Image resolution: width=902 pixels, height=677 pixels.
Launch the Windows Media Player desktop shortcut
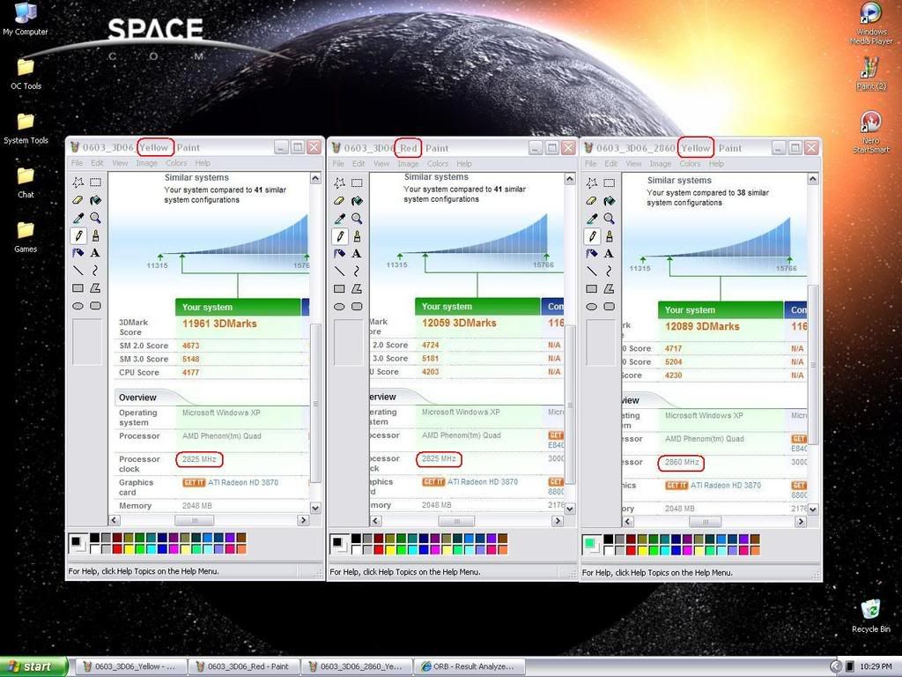[871, 24]
